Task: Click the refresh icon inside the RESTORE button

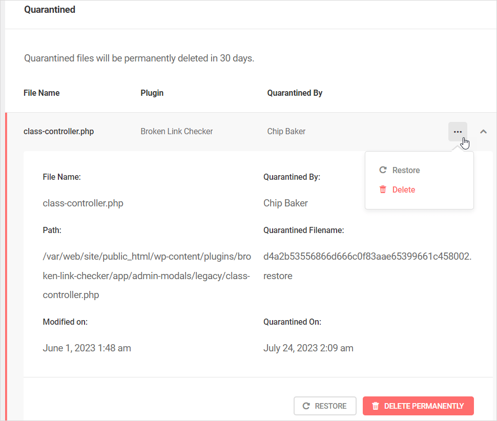Action: (306, 406)
